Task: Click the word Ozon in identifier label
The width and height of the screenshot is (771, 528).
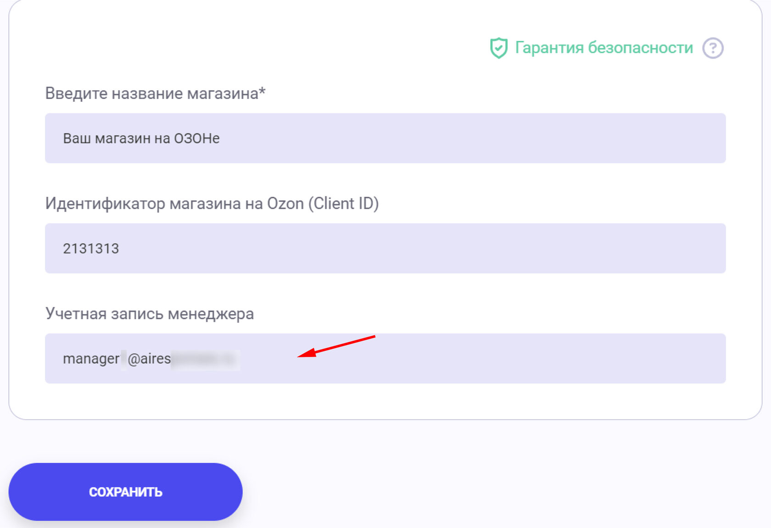Action: pos(285,204)
